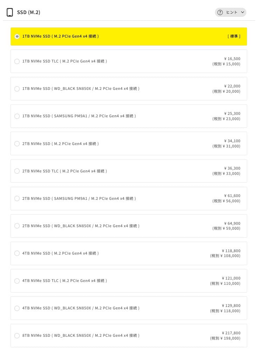Click the SSD device icon in header
Screen dimensions: 258x354
10,13
